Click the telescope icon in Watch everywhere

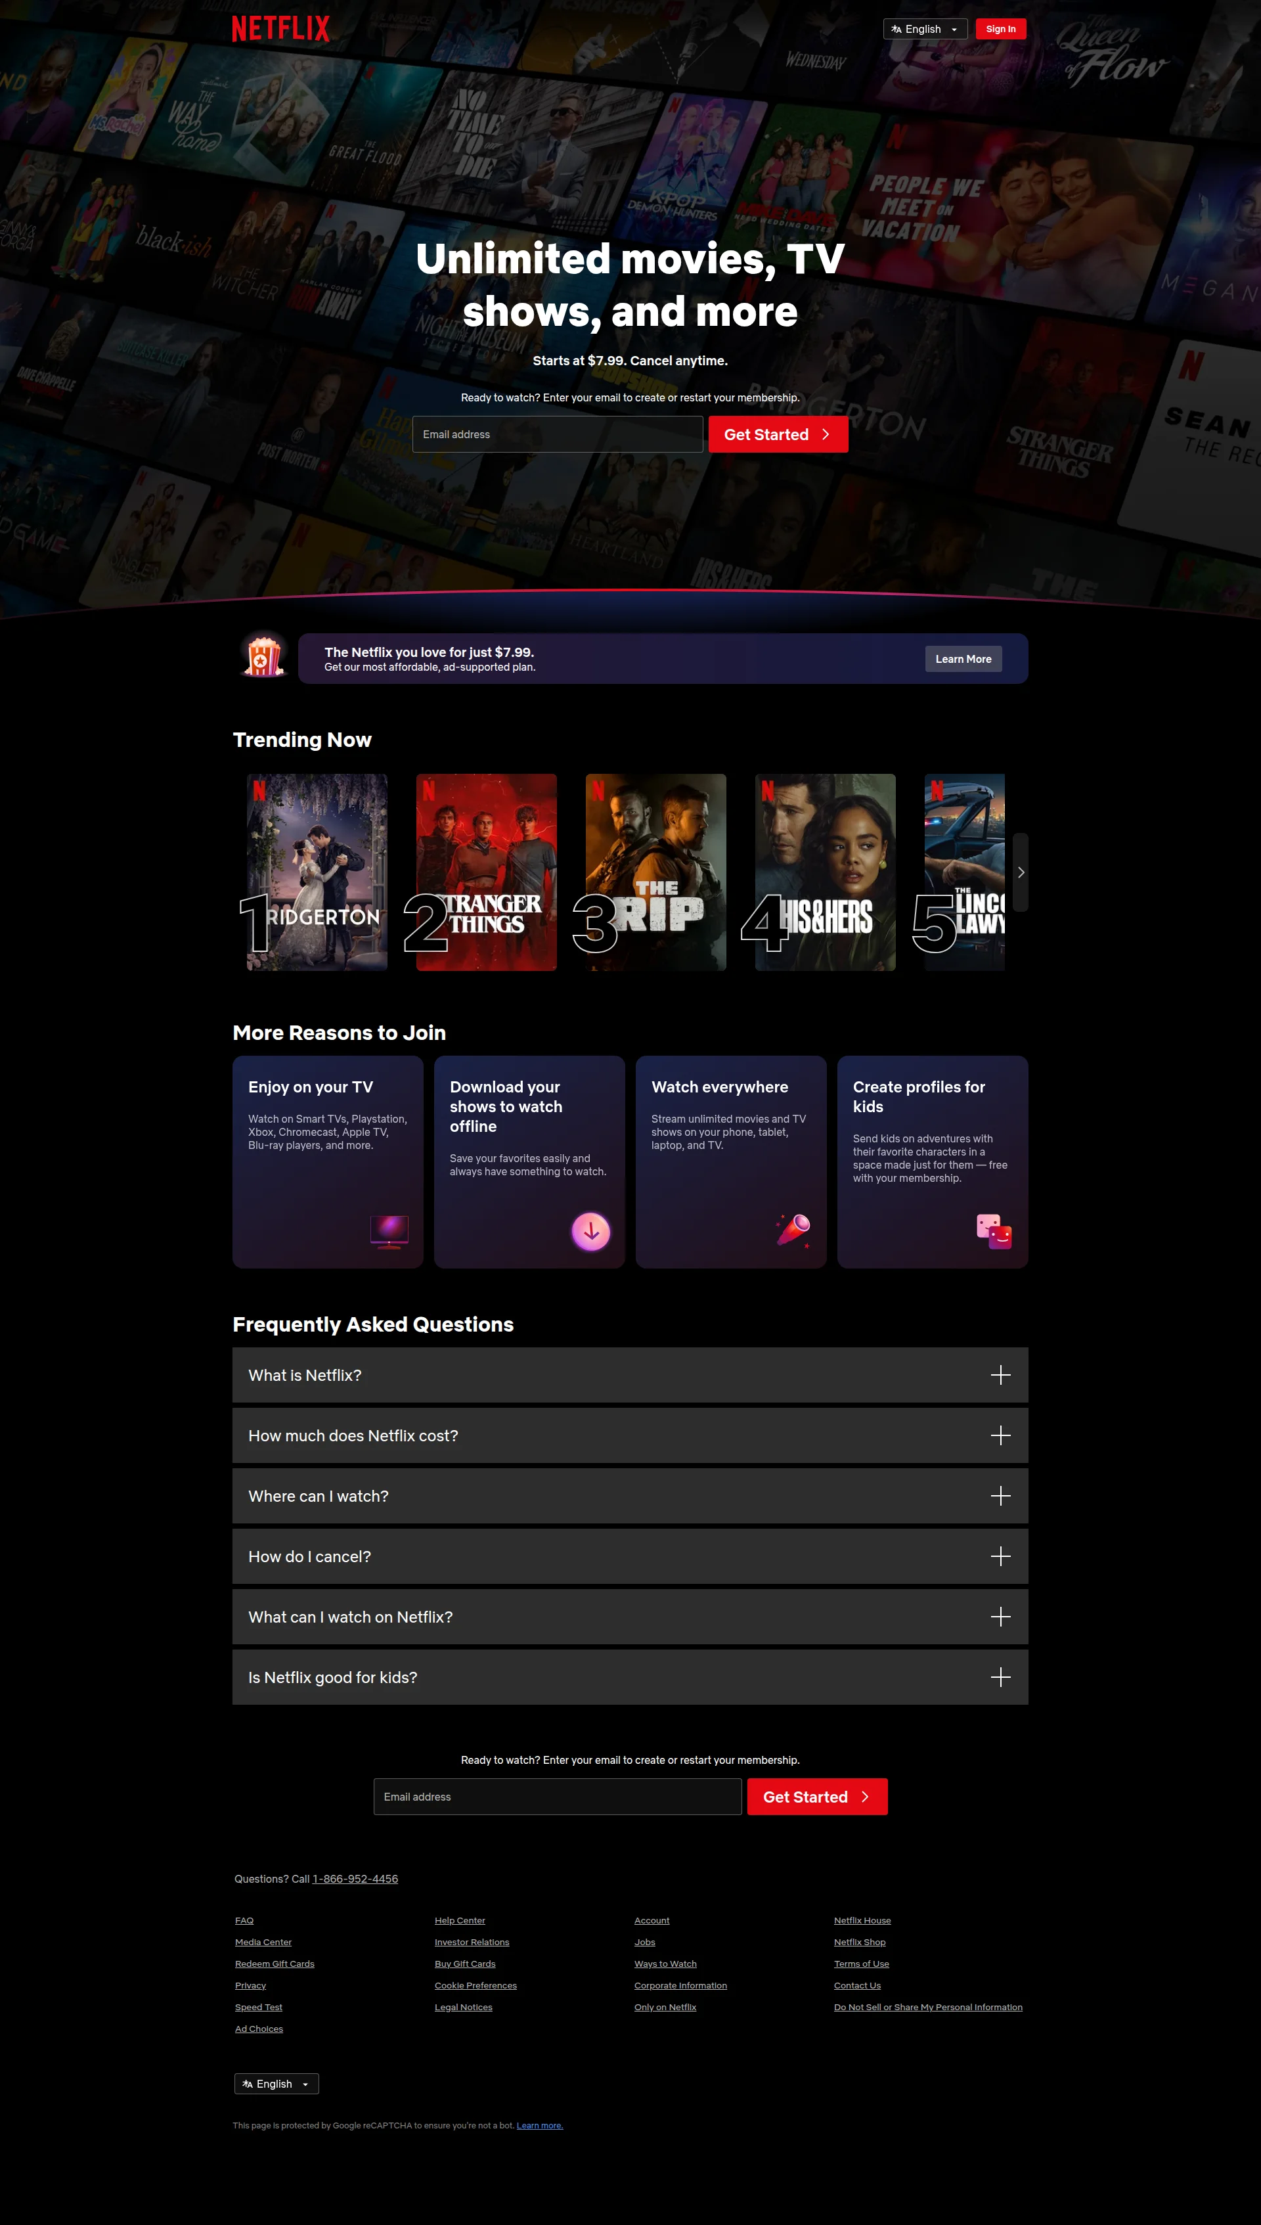click(x=793, y=1229)
